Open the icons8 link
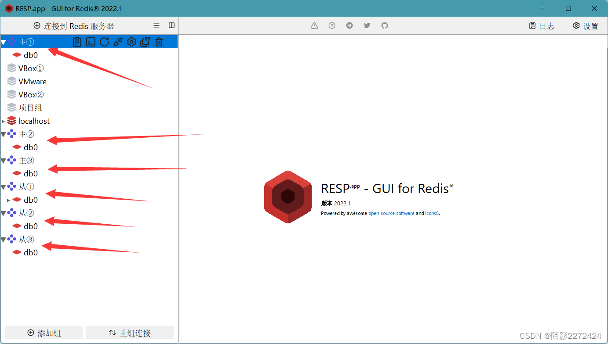 pyautogui.click(x=432, y=213)
